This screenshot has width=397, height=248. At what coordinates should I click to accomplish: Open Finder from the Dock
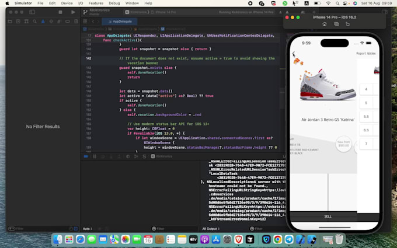pyautogui.click(x=58, y=239)
